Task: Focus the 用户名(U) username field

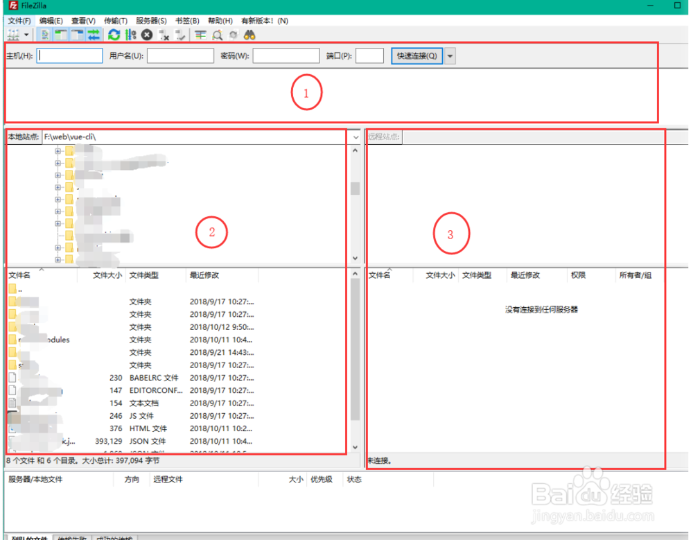Action: click(180, 55)
